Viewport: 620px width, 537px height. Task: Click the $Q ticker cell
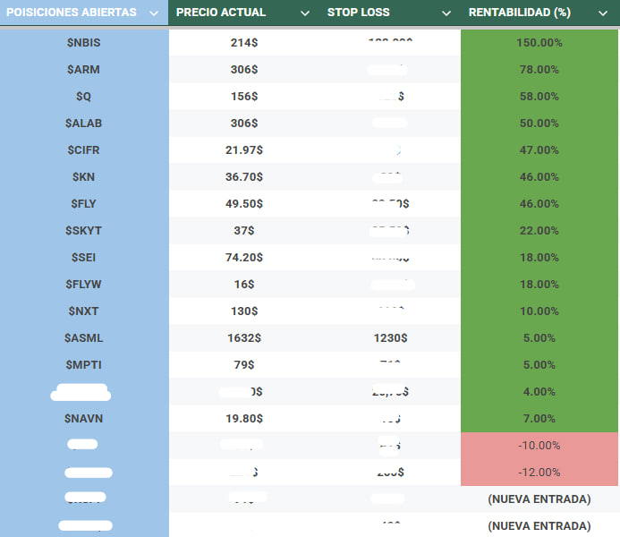point(84,97)
